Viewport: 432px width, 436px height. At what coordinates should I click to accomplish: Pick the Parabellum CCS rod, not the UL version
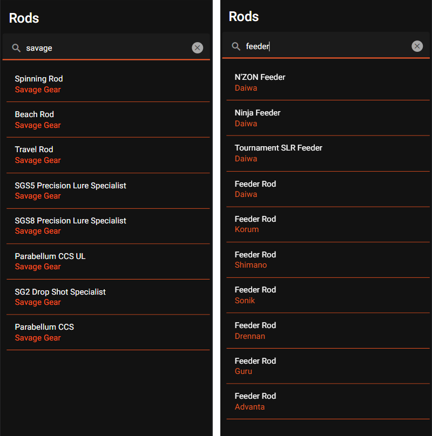108,332
